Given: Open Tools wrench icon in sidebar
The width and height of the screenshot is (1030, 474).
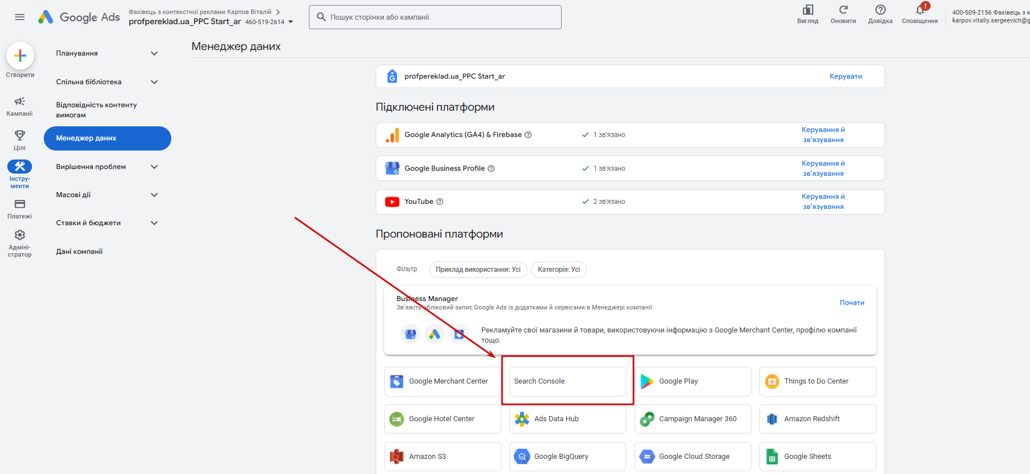Looking at the screenshot, I should 20,166.
